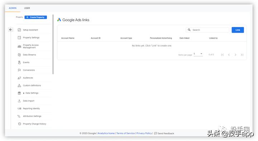The width and height of the screenshot is (258, 141).
Task: Click the Create Property button
Action: 36,17
